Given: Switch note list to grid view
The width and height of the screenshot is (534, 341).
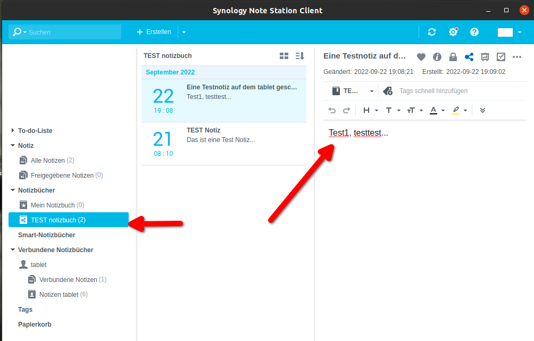Looking at the screenshot, I should (x=284, y=56).
